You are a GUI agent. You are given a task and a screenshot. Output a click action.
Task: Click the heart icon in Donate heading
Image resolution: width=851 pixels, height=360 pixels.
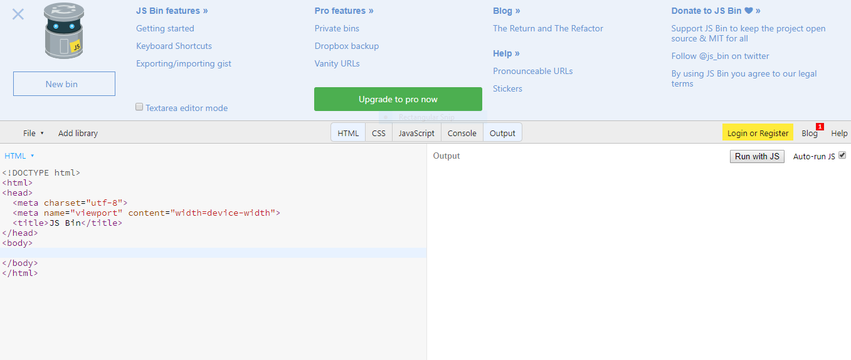coord(748,11)
